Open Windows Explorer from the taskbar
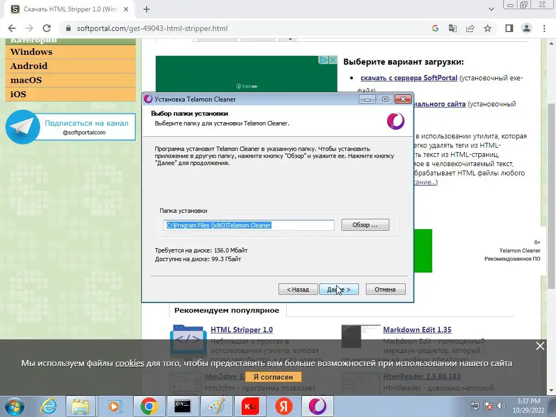This screenshot has width=556, height=417. 80,406
